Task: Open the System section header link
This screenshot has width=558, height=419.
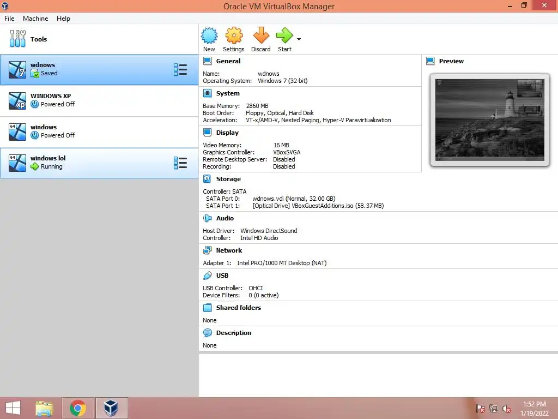Action: 228,93
